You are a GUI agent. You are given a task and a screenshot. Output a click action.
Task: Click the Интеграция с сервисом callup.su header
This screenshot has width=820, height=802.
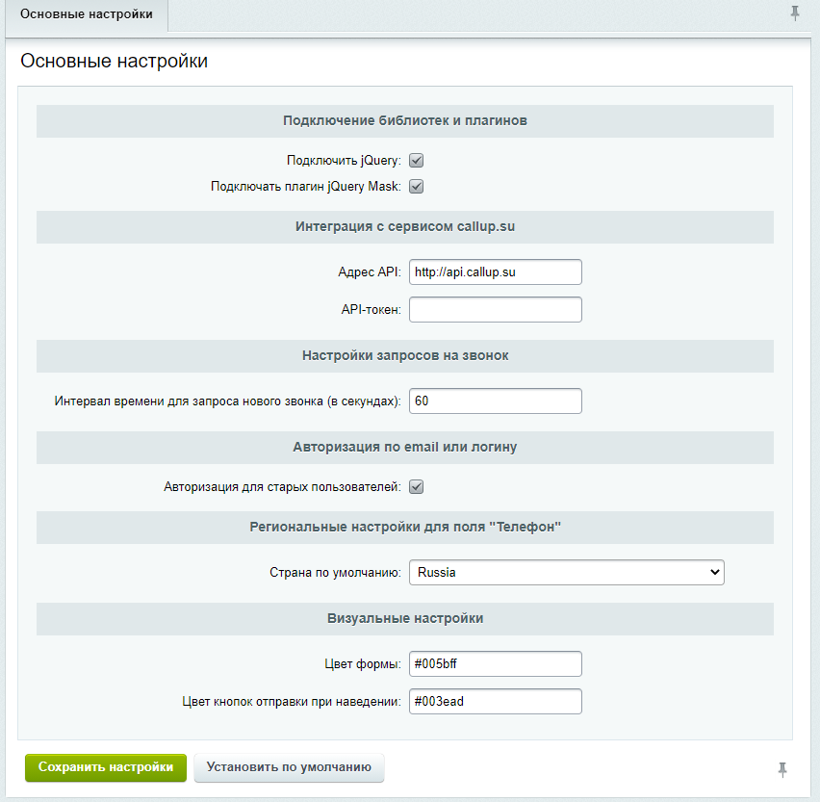click(x=405, y=227)
